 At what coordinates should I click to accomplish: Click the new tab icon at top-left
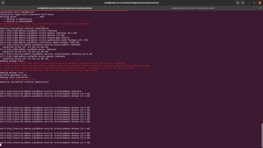[3, 3]
